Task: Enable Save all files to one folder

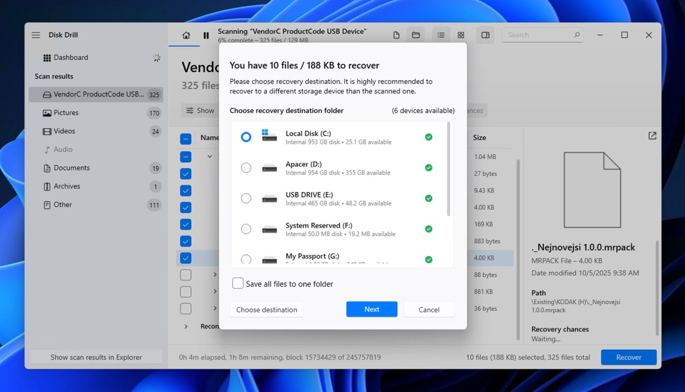Action: pos(238,283)
